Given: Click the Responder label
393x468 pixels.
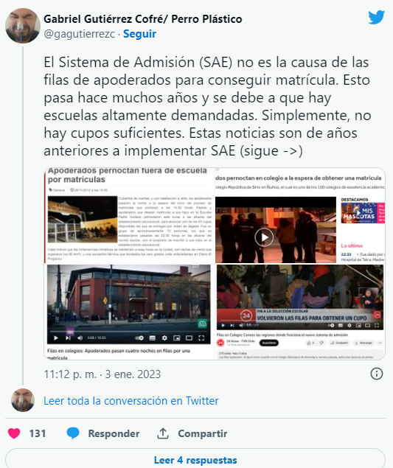Looking at the screenshot, I should click(114, 433).
